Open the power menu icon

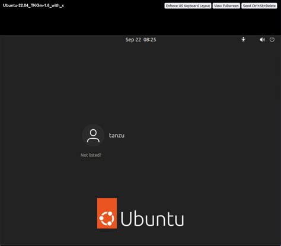[272, 40]
